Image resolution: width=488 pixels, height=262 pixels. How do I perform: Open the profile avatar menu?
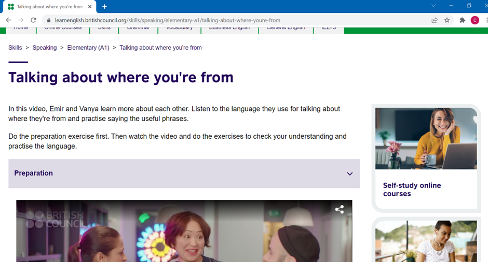point(475,20)
